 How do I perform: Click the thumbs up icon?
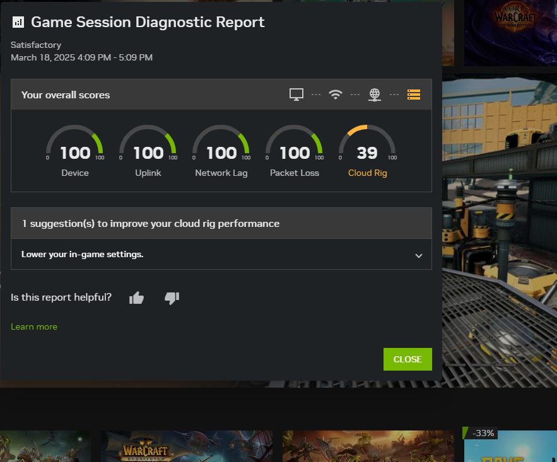point(136,297)
